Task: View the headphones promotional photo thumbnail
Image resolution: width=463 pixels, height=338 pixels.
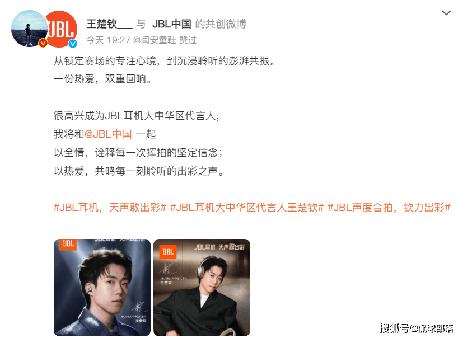Action: pos(202,288)
